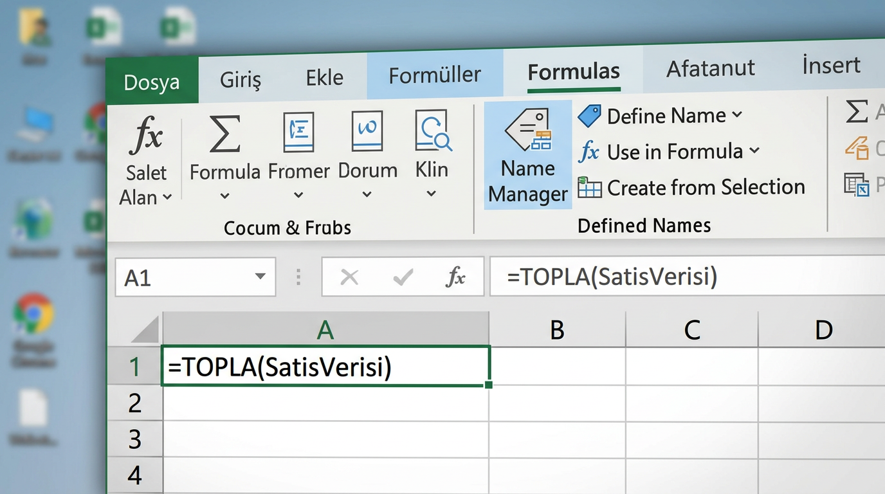
Task: Click the Klin magnifier icon
Action: (433, 130)
